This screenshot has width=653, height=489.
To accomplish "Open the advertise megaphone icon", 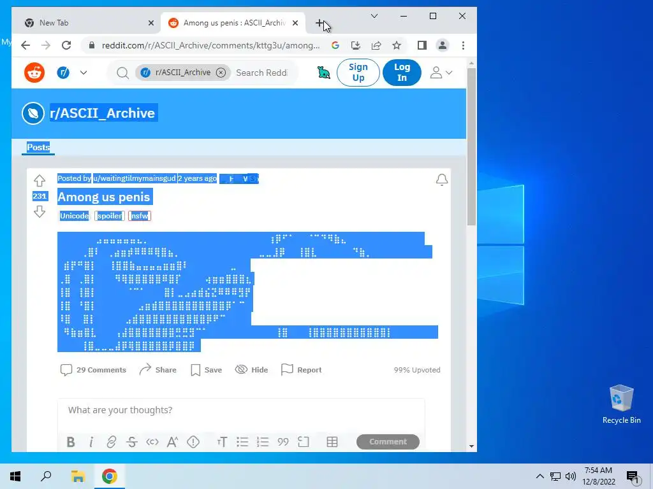I will point(323,73).
